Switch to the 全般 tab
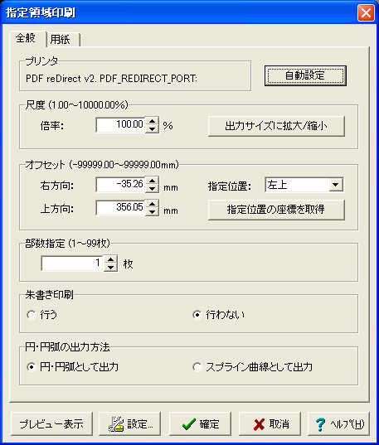This screenshot has height=445, width=379. pos(27,38)
